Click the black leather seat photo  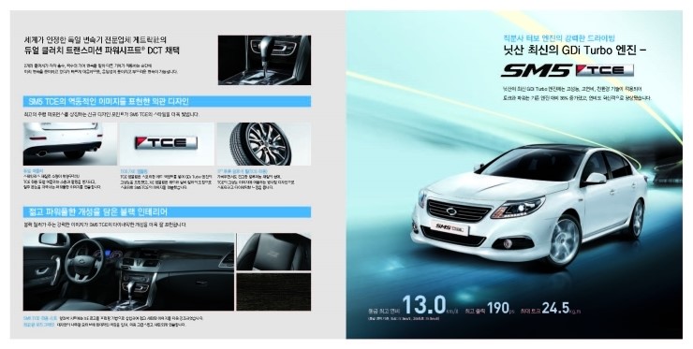[273, 252]
